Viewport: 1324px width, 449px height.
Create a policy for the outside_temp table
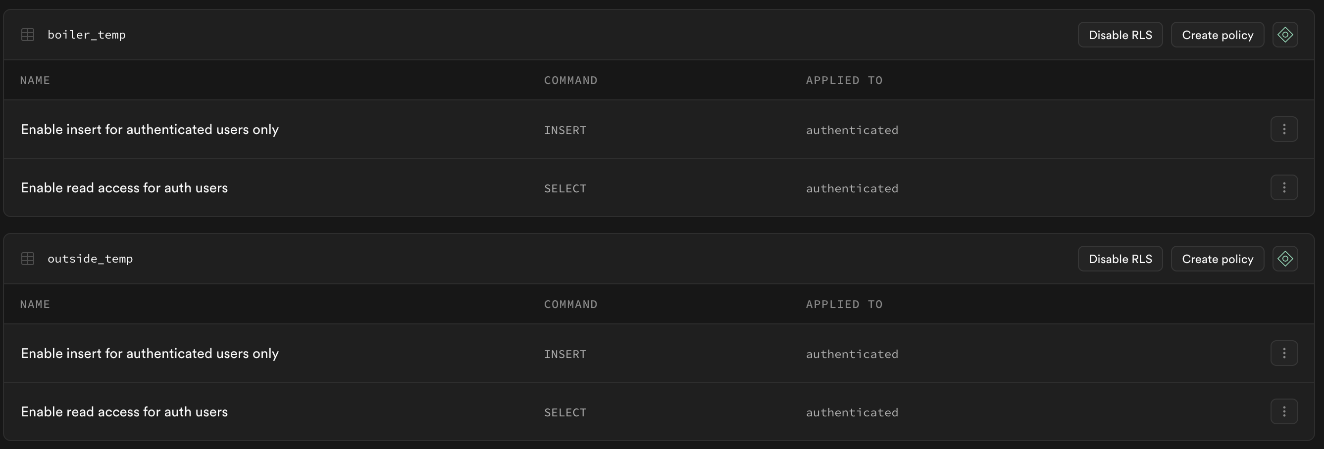[1217, 259]
